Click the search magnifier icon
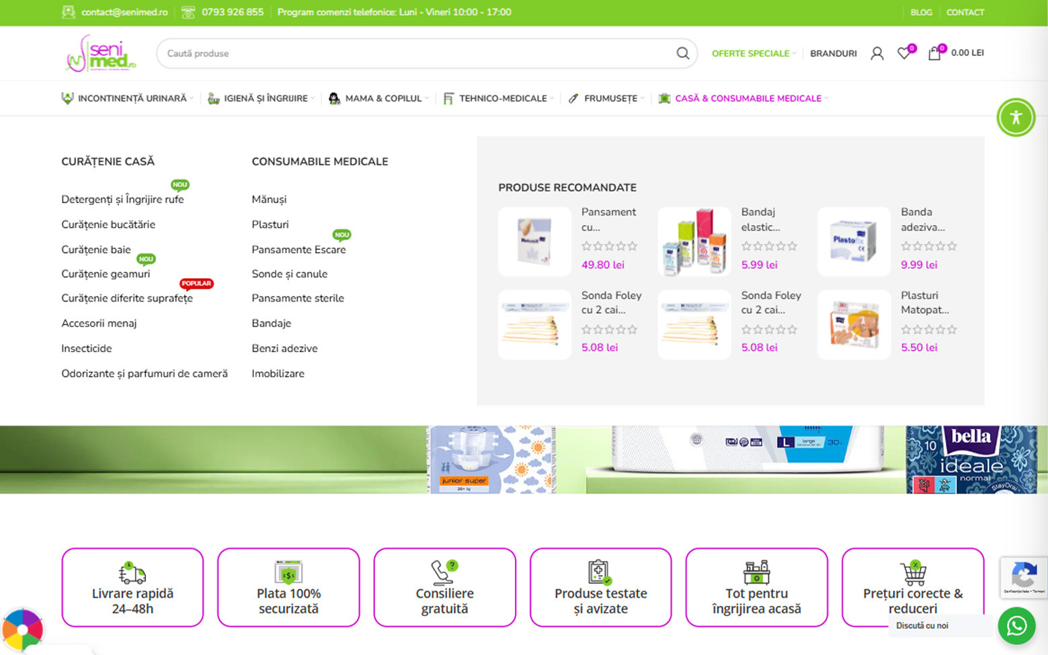The width and height of the screenshot is (1048, 655). [682, 53]
